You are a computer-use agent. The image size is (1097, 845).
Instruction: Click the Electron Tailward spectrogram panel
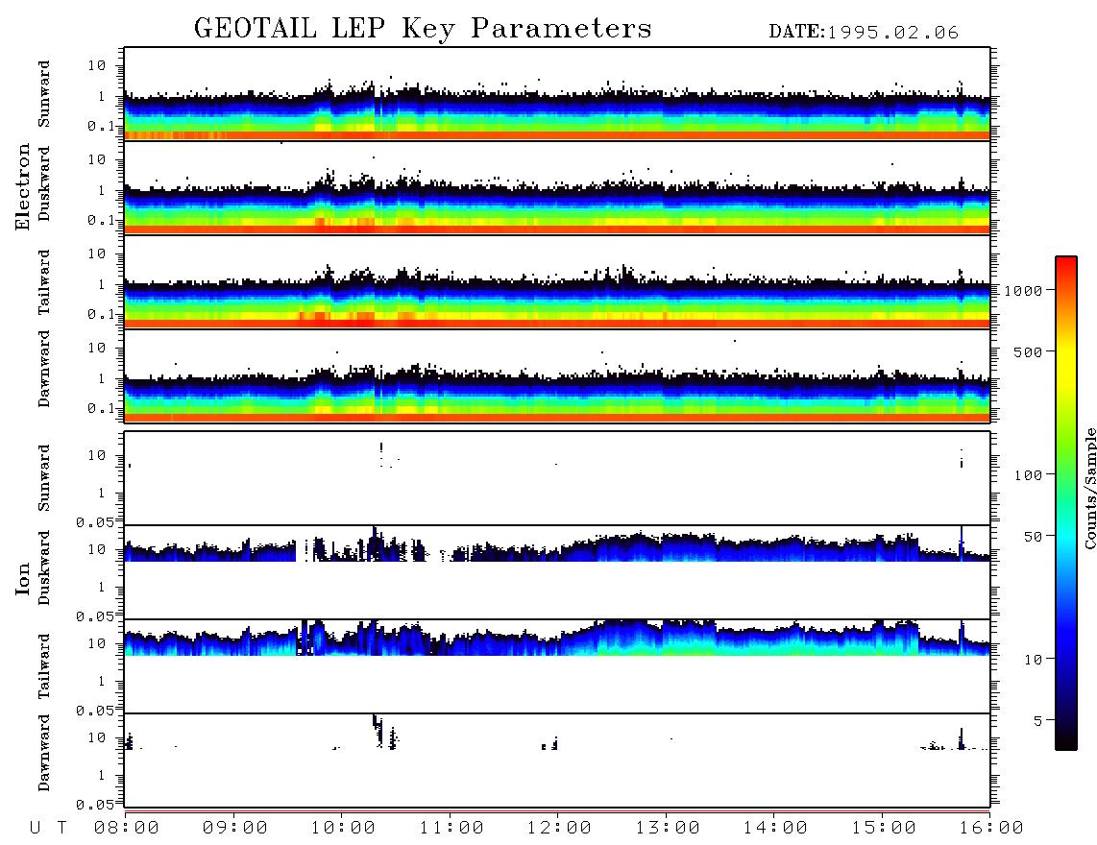(x=557, y=282)
